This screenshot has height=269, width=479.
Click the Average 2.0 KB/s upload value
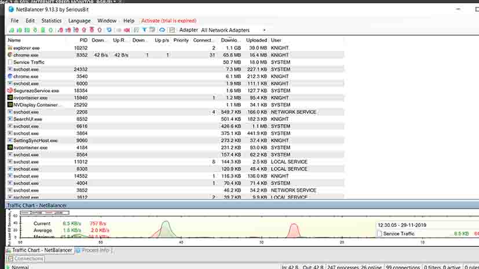[x=100, y=230]
